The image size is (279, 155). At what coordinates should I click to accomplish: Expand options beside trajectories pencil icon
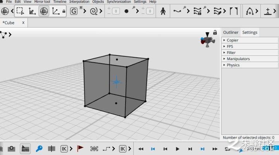[x=224, y=11]
